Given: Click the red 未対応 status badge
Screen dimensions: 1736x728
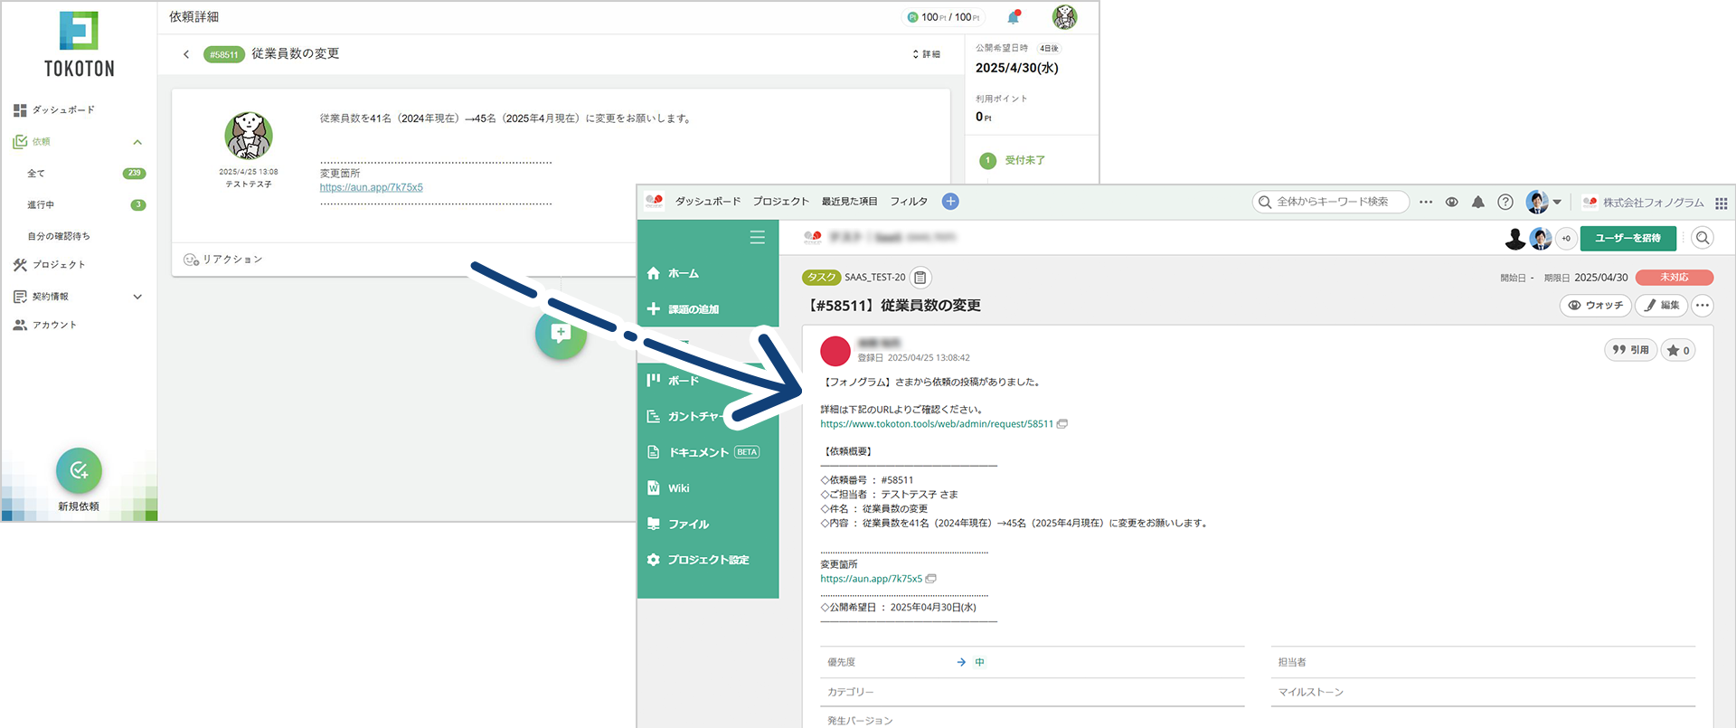Looking at the screenshot, I should pos(1674,278).
